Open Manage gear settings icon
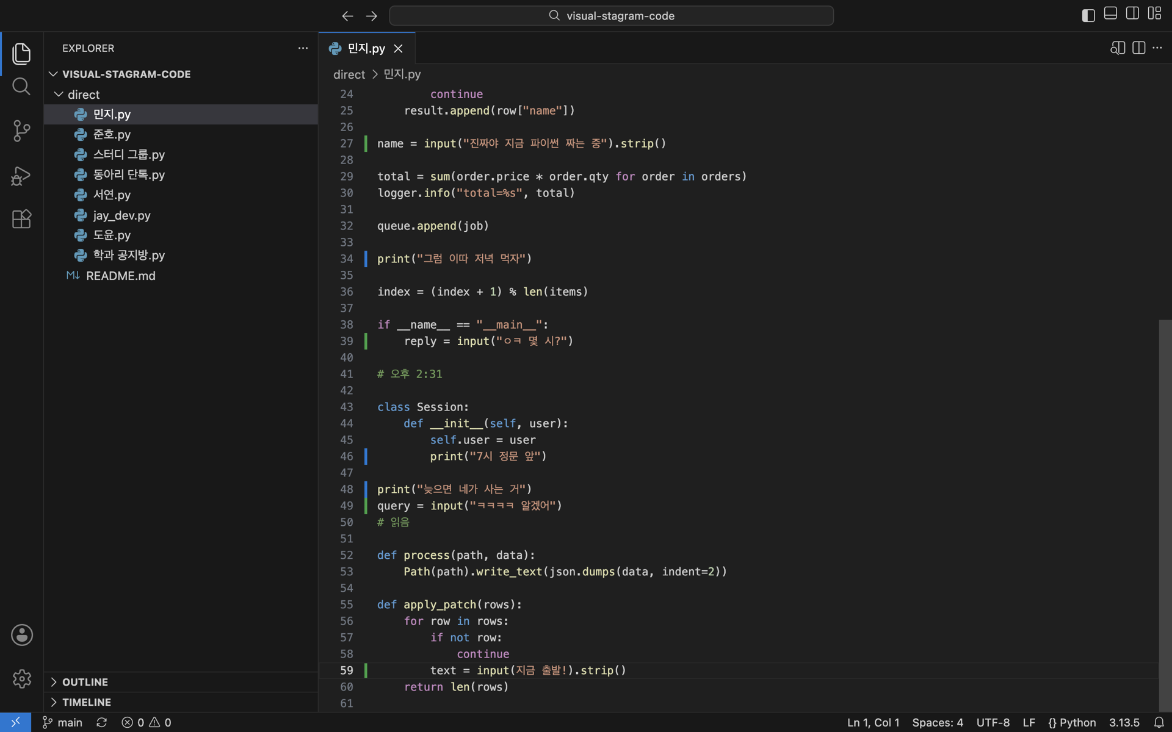The image size is (1172, 732). pyautogui.click(x=22, y=678)
